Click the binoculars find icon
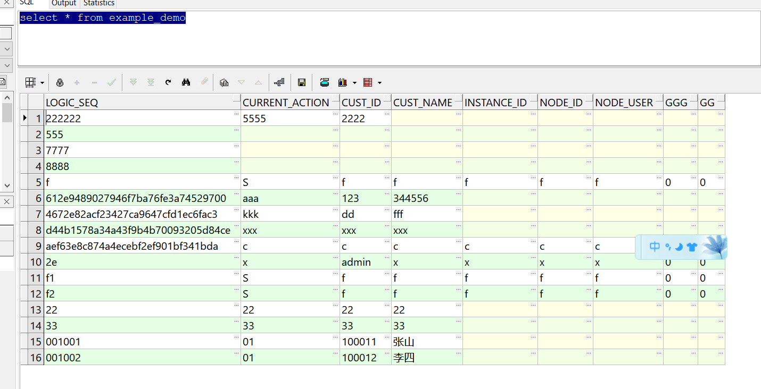Screen dimensions: 761x389 (186, 82)
